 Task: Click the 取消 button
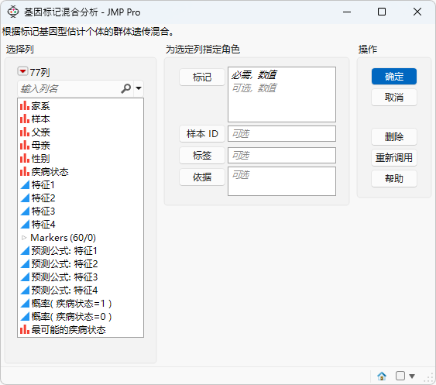(x=394, y=98)
